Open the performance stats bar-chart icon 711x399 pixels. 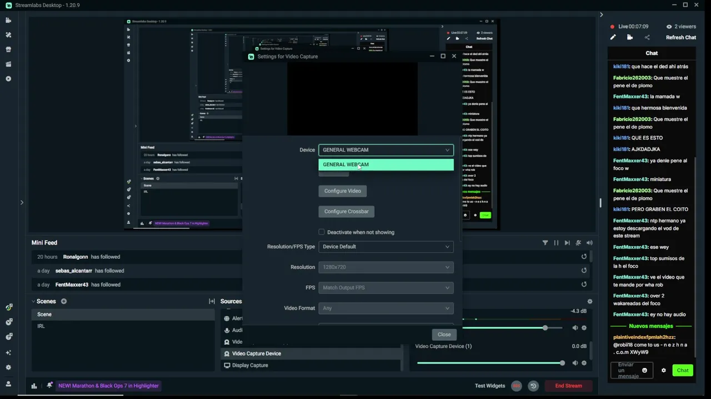(x=34, y=386)
